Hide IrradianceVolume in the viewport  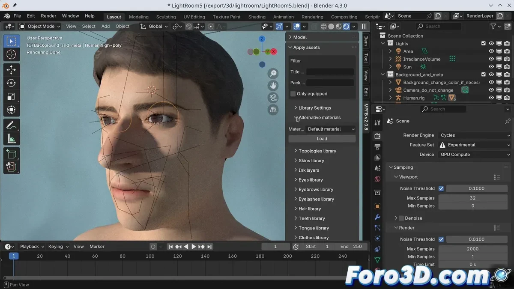pos(491,59)
